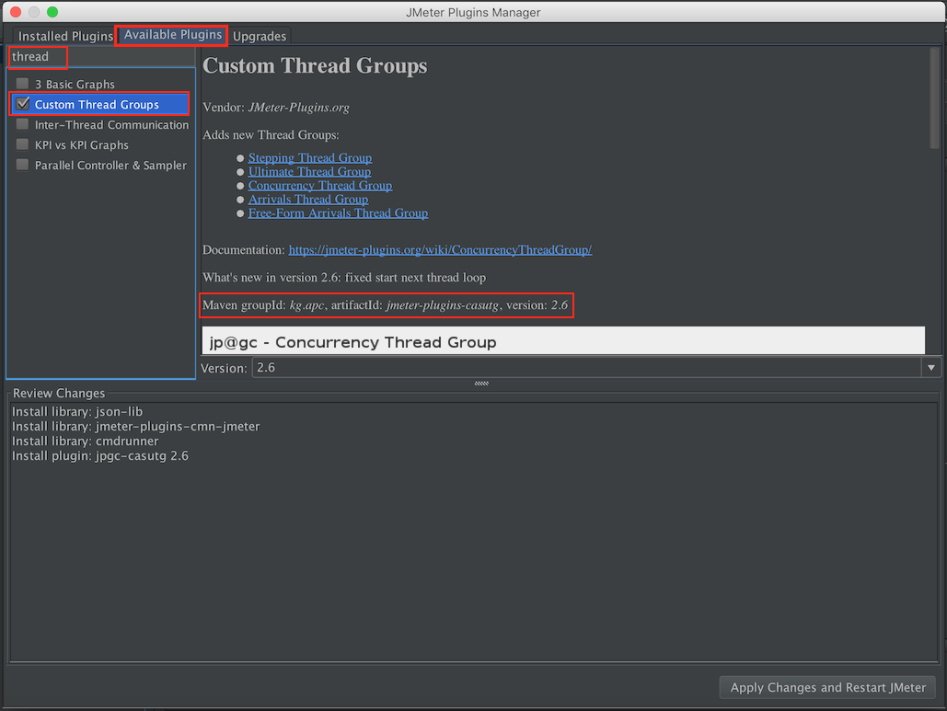Click the 'Install plugin: jpgc-casutg 2.6' line
The width and height of the screenshot is (947, 711).
point(100,455)
